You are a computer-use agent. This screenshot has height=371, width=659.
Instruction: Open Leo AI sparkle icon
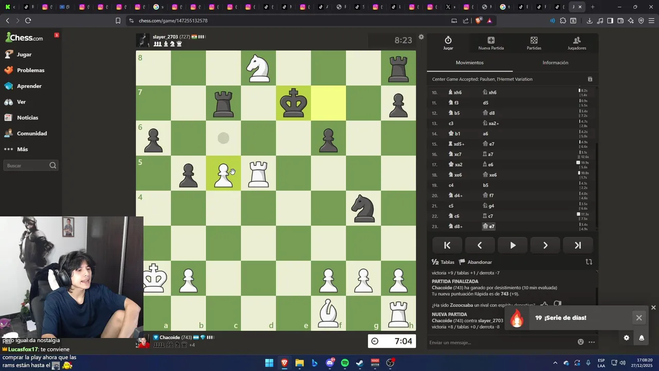point(631,21)
